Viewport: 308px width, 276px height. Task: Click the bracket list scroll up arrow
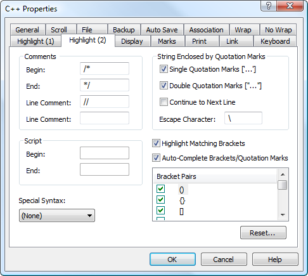pyautogui.click(x=283, y=174)
